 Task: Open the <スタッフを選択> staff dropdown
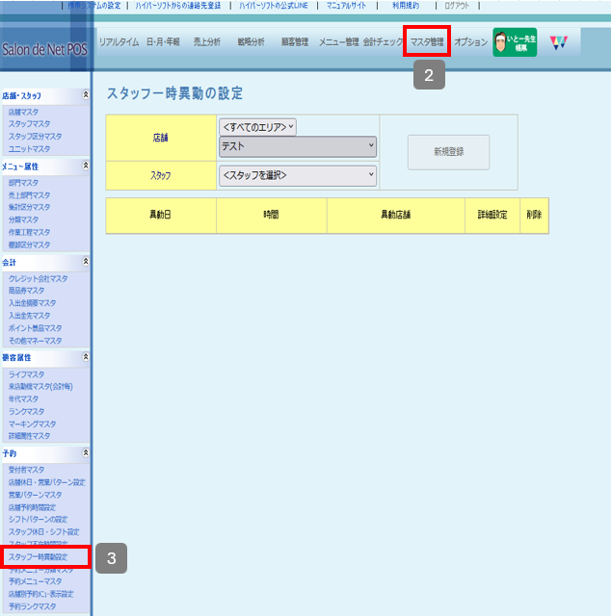298,175
